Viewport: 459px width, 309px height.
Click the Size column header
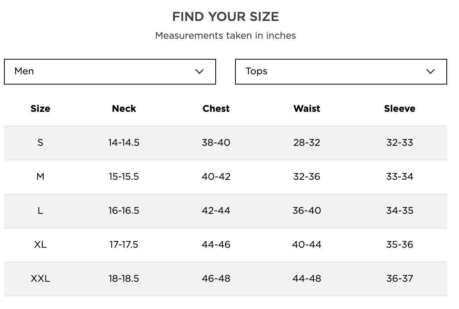coord(40,109)
